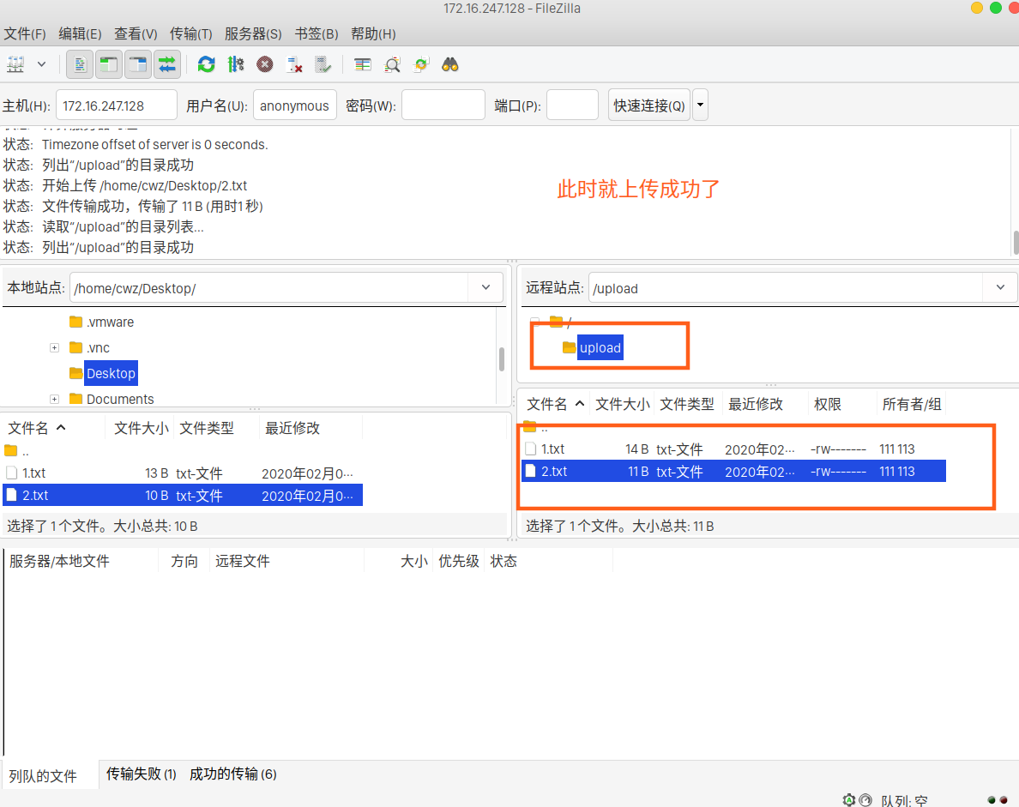
Task: Toggle transfer queue display
Action: (167, 64)
